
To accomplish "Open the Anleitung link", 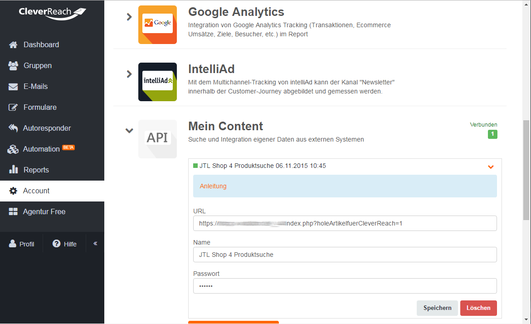I will 213,186.
